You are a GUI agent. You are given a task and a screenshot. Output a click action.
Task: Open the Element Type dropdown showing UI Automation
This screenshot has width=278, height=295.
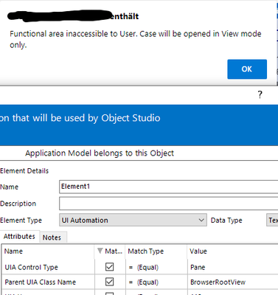coord(133,220)
